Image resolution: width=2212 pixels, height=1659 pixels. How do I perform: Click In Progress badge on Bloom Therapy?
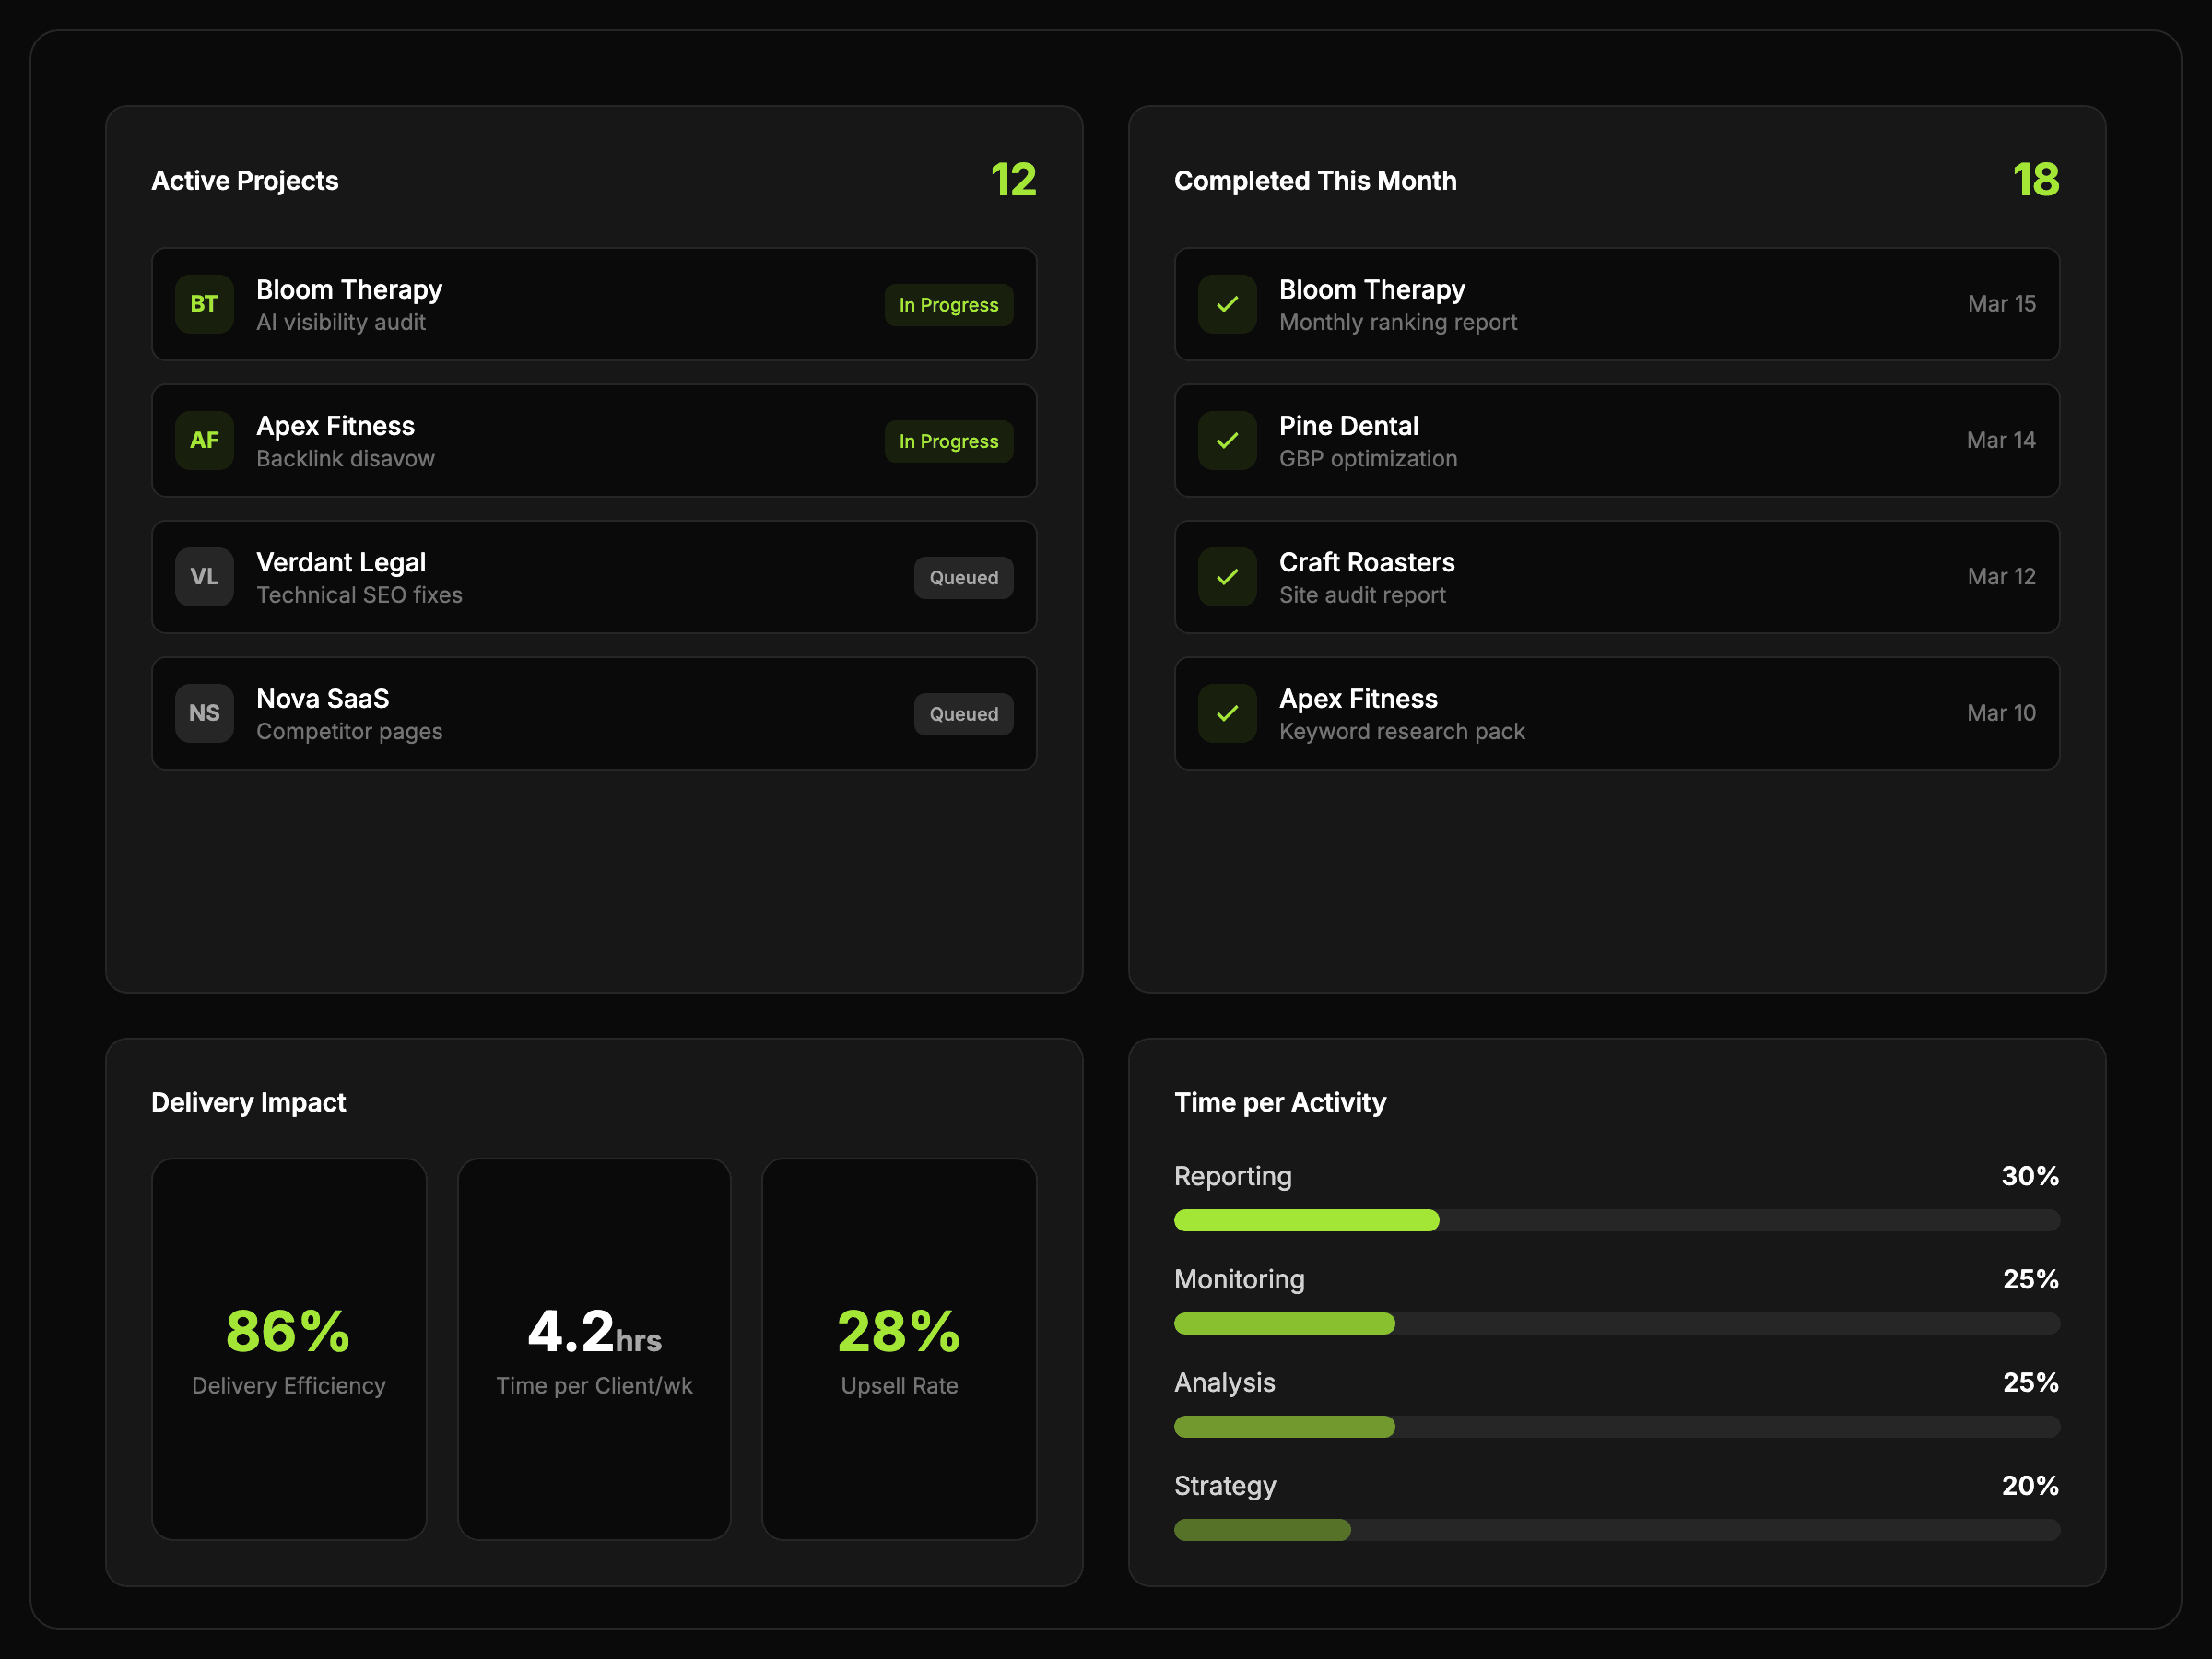point(948,305)
